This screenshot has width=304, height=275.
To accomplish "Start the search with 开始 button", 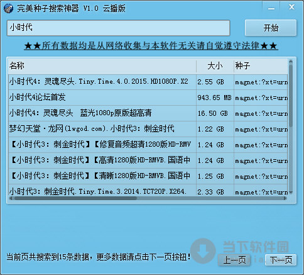I will pos(271,28).
